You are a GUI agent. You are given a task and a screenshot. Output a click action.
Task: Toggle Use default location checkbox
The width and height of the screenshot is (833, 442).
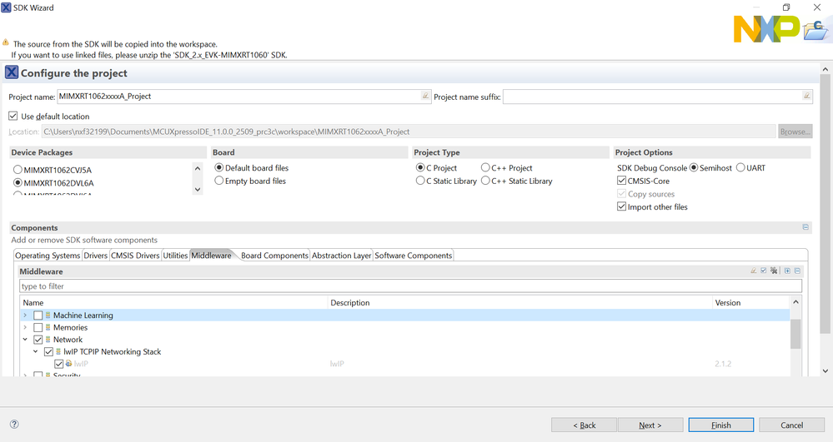(13, 116)
